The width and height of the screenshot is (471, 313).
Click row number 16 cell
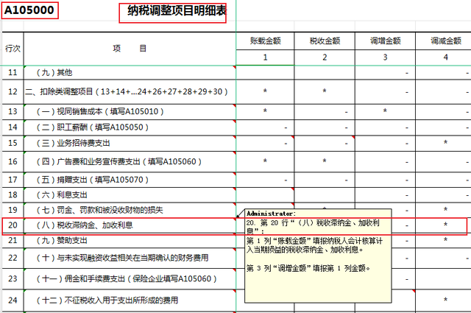[x=13, y=162]
